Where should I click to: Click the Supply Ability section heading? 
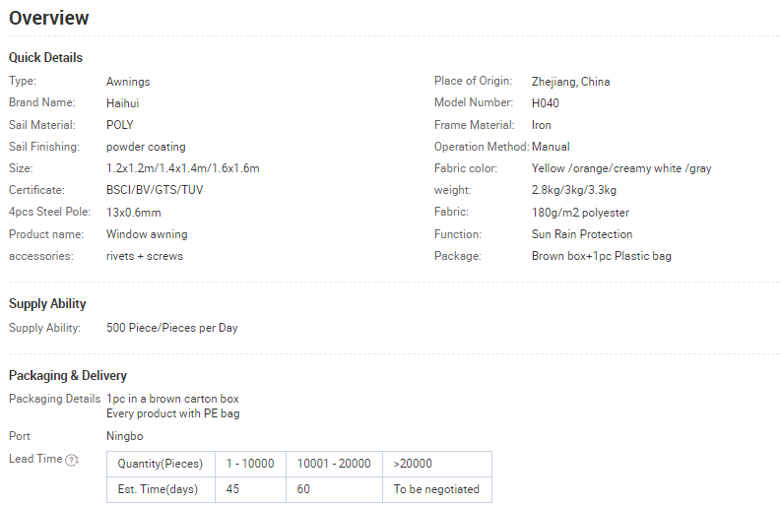[x=47, y=303]
